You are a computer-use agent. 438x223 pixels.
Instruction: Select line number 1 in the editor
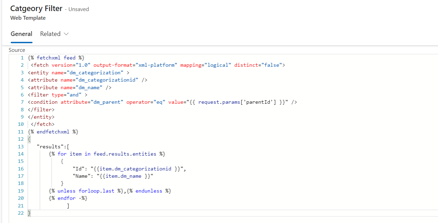(22, 57)
